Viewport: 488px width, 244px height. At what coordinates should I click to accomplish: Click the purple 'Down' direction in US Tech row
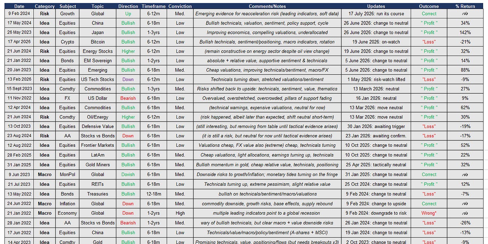(x=128, y=79)
